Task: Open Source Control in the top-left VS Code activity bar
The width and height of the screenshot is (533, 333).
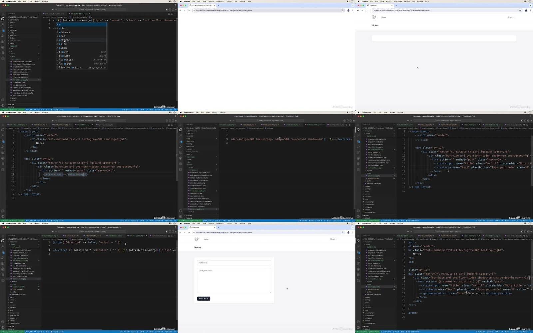Action: click(3, 30)
